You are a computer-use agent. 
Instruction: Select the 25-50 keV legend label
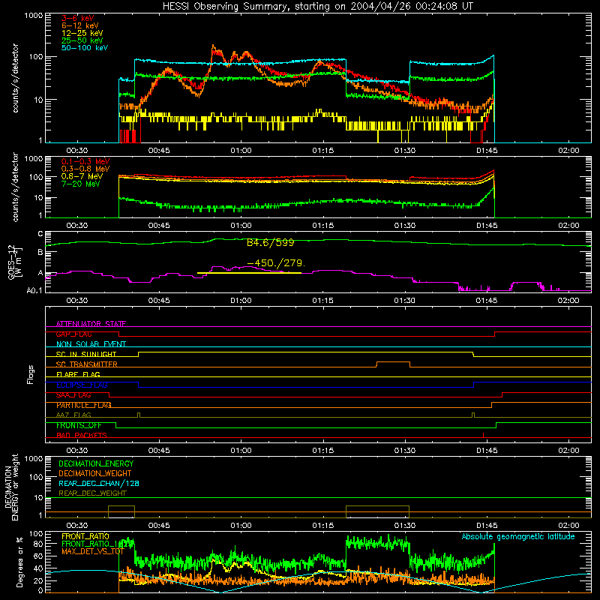pos(82,40)
